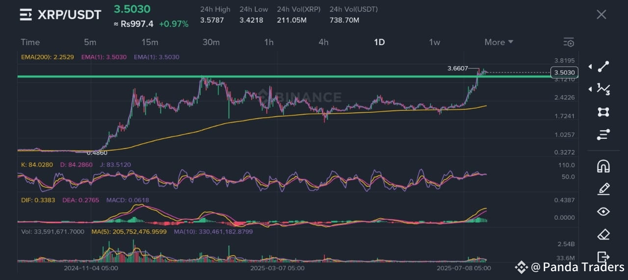
Task: Click the 2024-11-04 05:00 date label
Action: pyautogui.click(x=91, y=268)
